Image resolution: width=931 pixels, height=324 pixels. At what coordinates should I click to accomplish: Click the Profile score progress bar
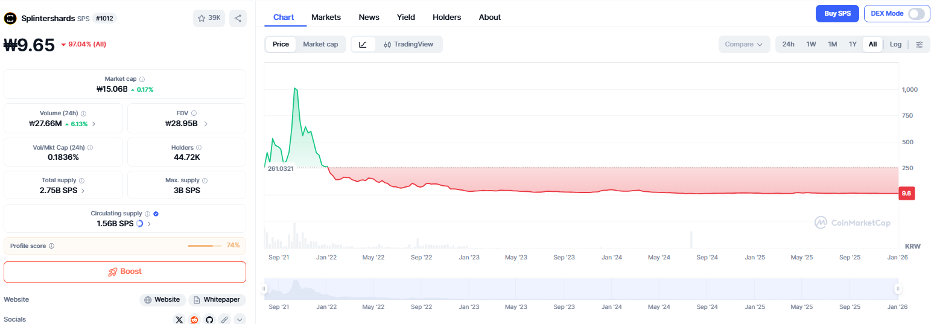(x=205, y=246)
